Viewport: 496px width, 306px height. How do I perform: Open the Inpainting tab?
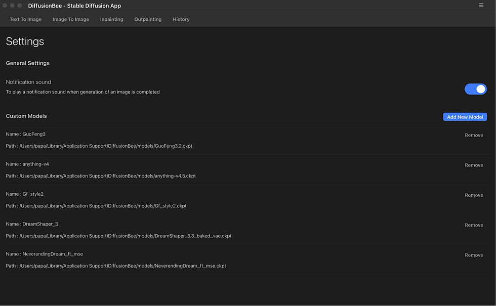click(x=112, y=19)
